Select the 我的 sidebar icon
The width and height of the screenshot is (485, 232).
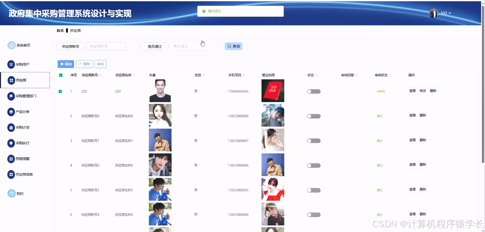[x=11, y=193]
